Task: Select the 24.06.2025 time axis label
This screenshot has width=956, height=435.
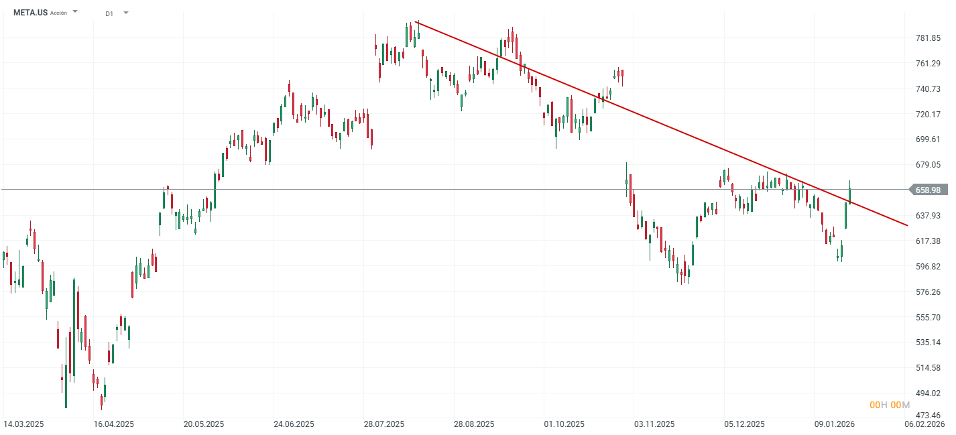Action: 294,424
